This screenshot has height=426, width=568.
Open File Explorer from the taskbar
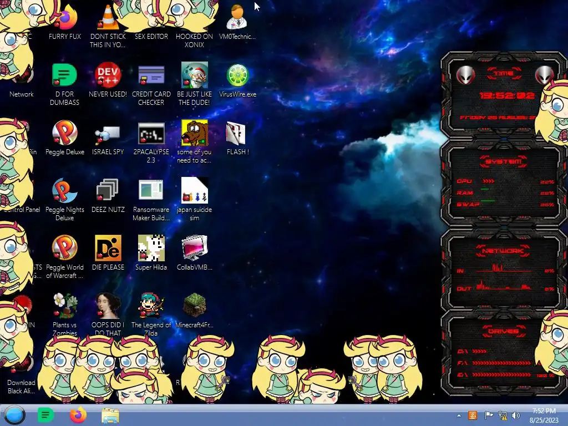pos(110,415)
